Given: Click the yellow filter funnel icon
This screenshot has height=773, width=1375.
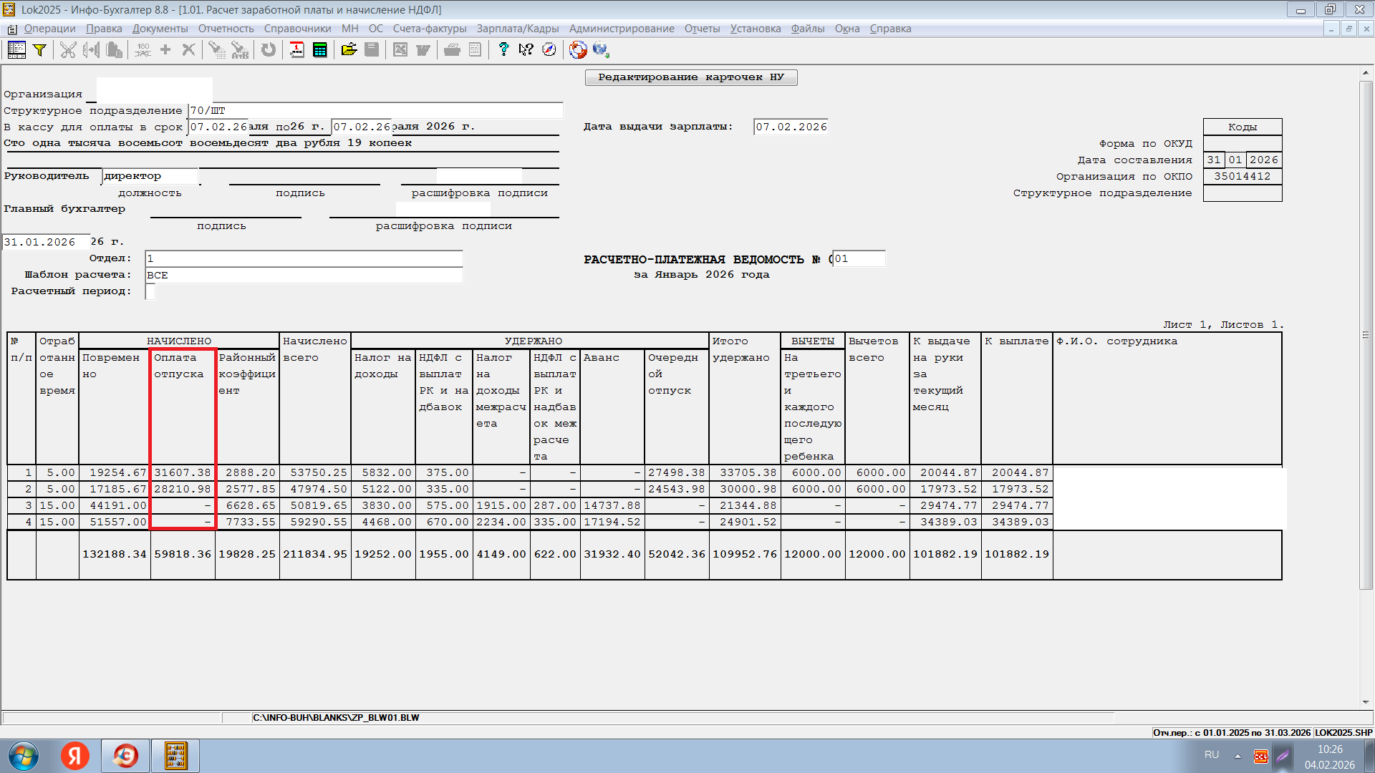Looking at the screenshot, I should (40, 50).
